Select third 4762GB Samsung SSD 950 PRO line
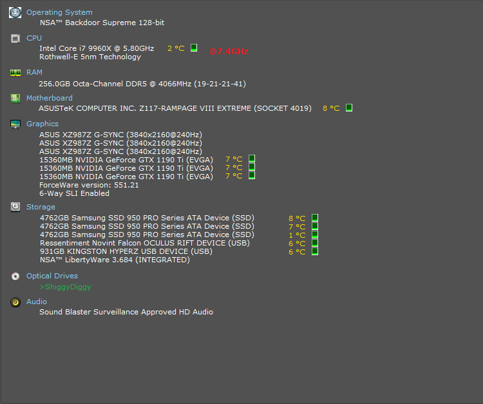This screenshot has height=404, width=483. pos(147,235)
